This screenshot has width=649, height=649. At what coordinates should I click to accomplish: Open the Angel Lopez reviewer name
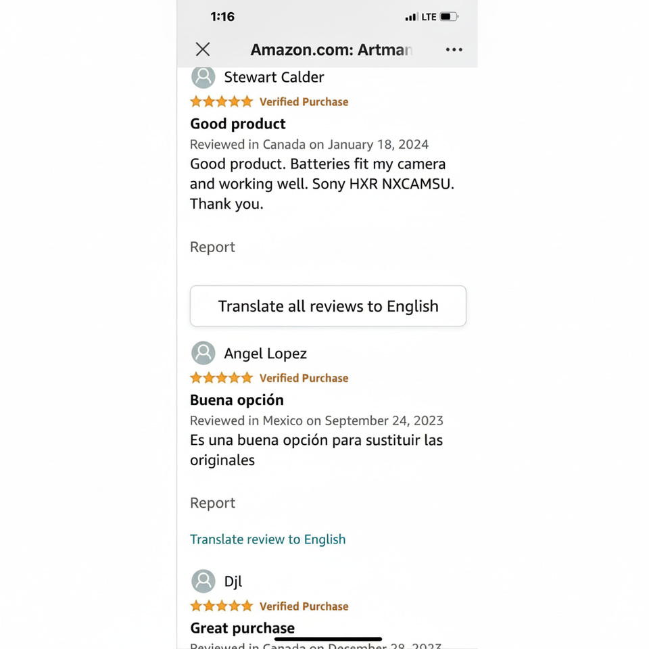265,354
